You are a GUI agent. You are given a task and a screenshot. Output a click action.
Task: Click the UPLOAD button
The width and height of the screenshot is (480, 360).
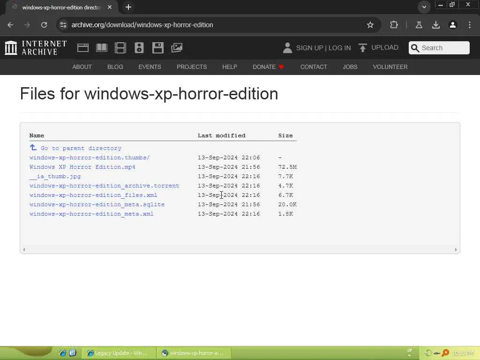pos(378,47)
